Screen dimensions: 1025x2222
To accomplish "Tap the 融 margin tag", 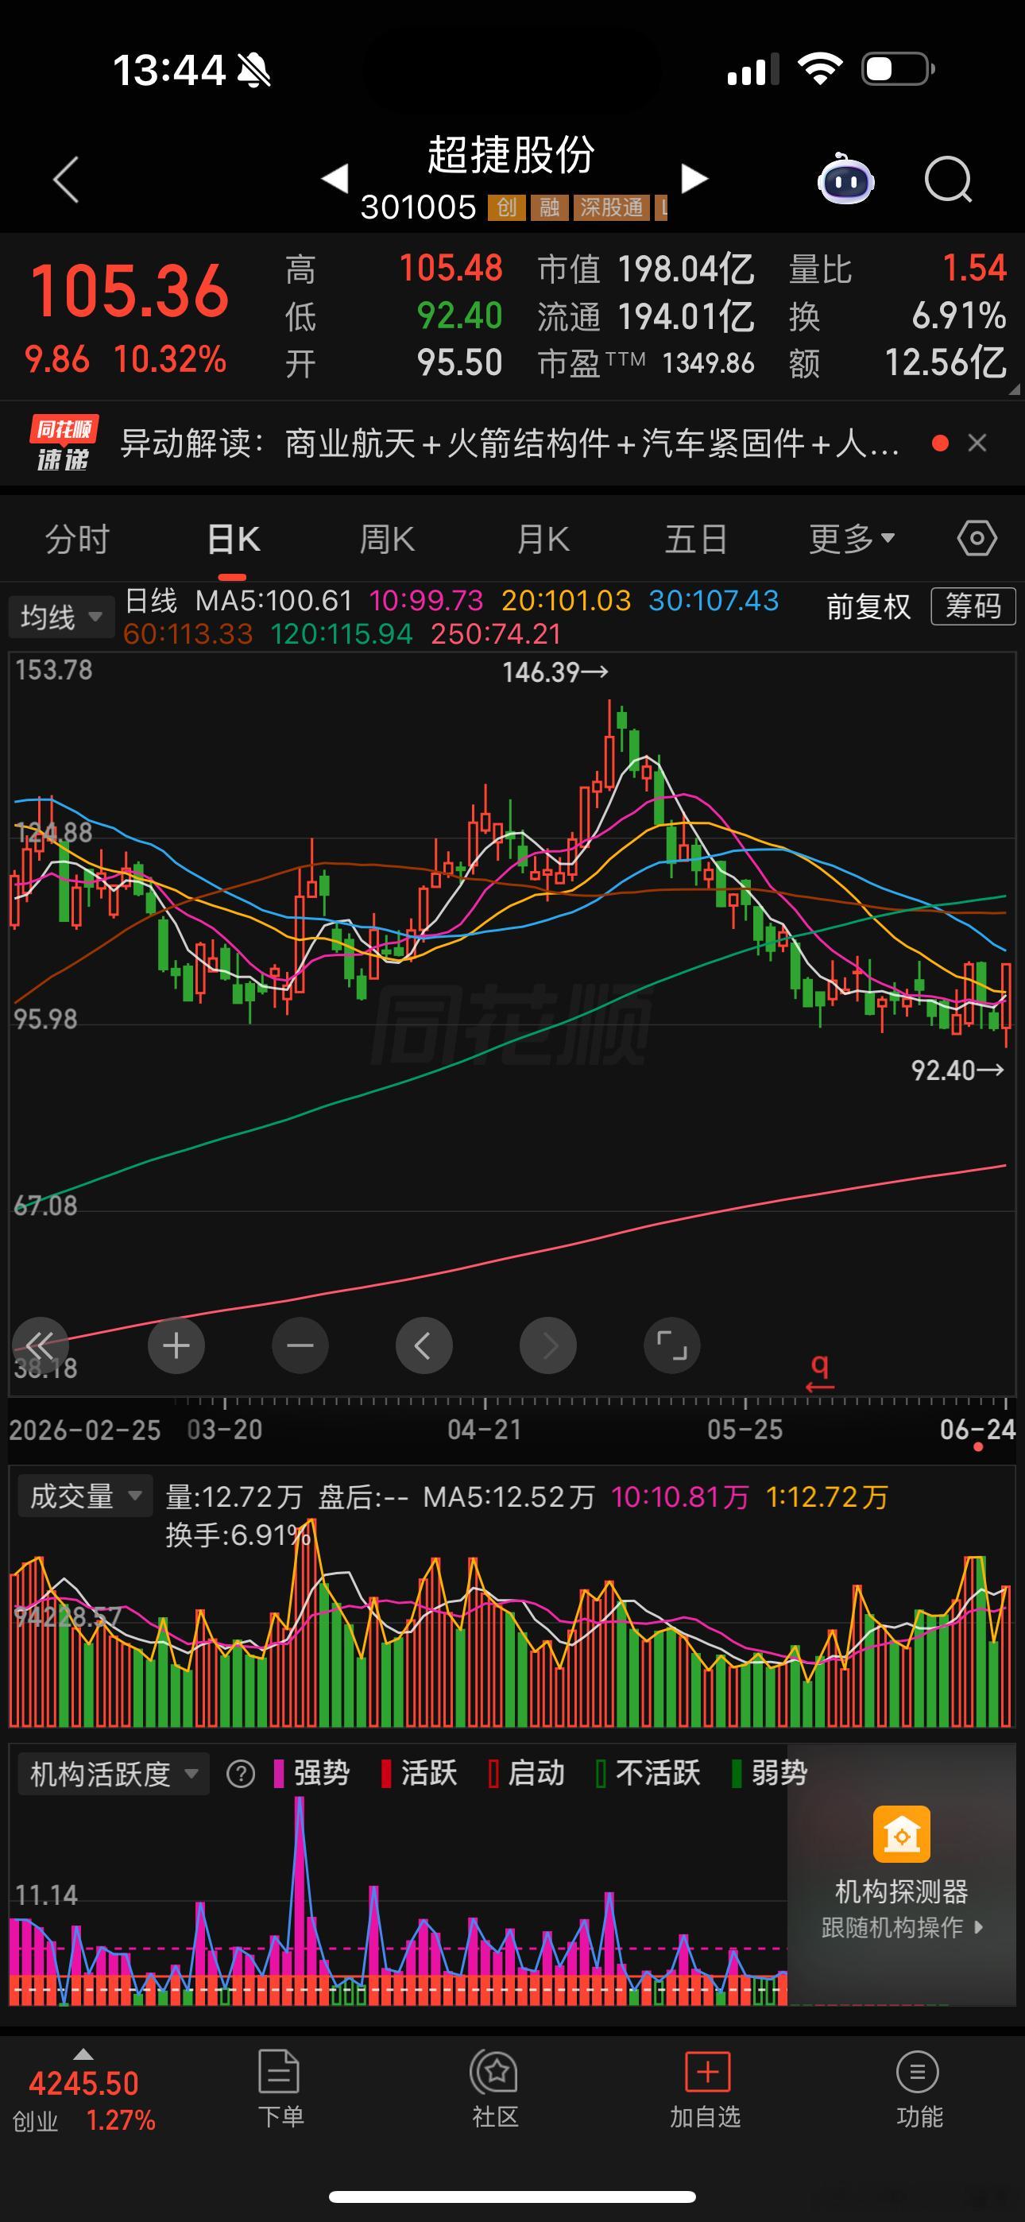I will click(x=550, y=207).
